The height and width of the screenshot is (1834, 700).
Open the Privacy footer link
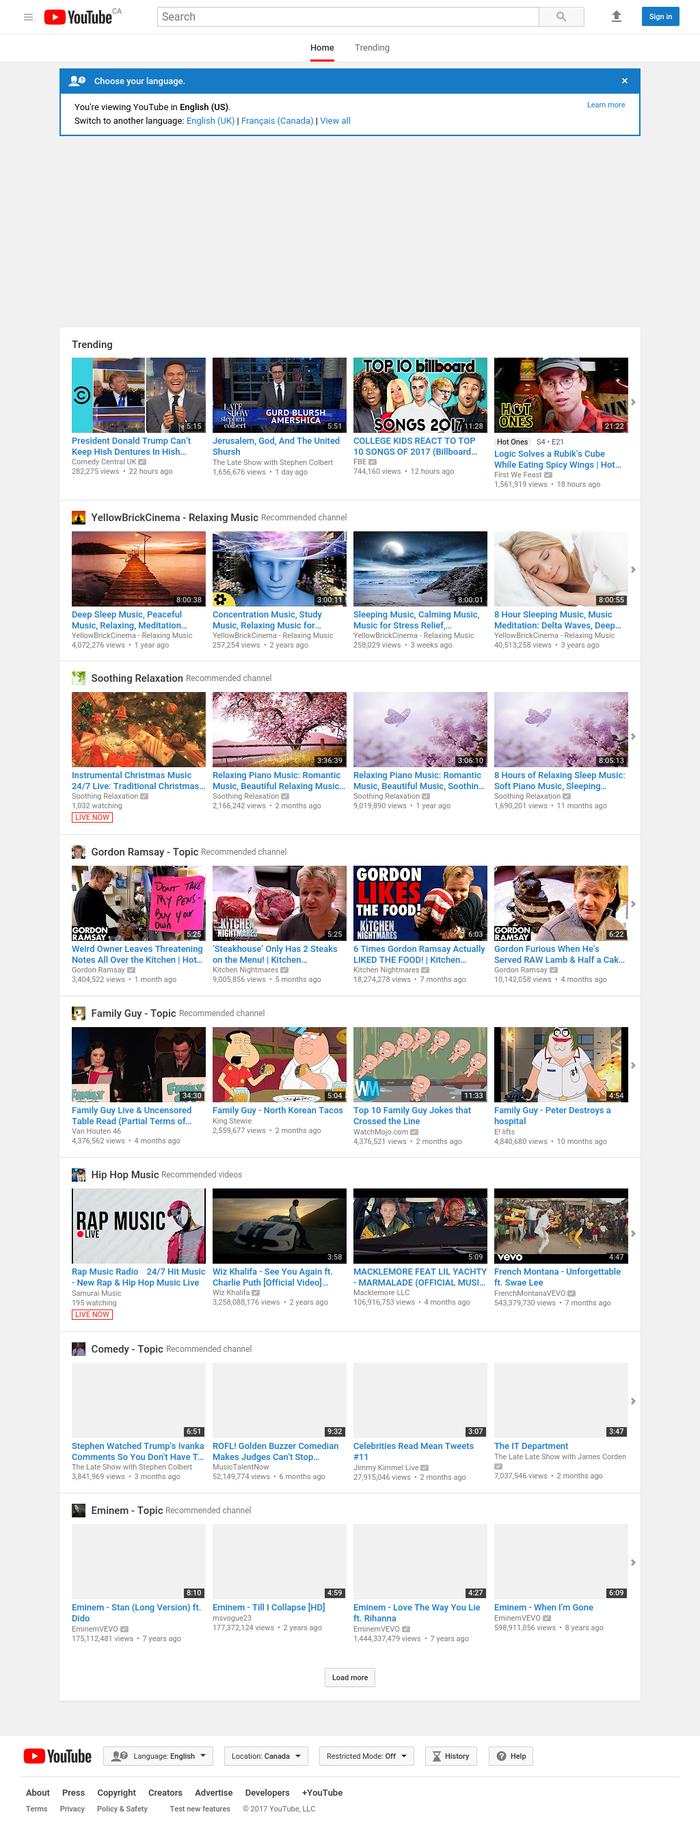[x=72, y=1809]
